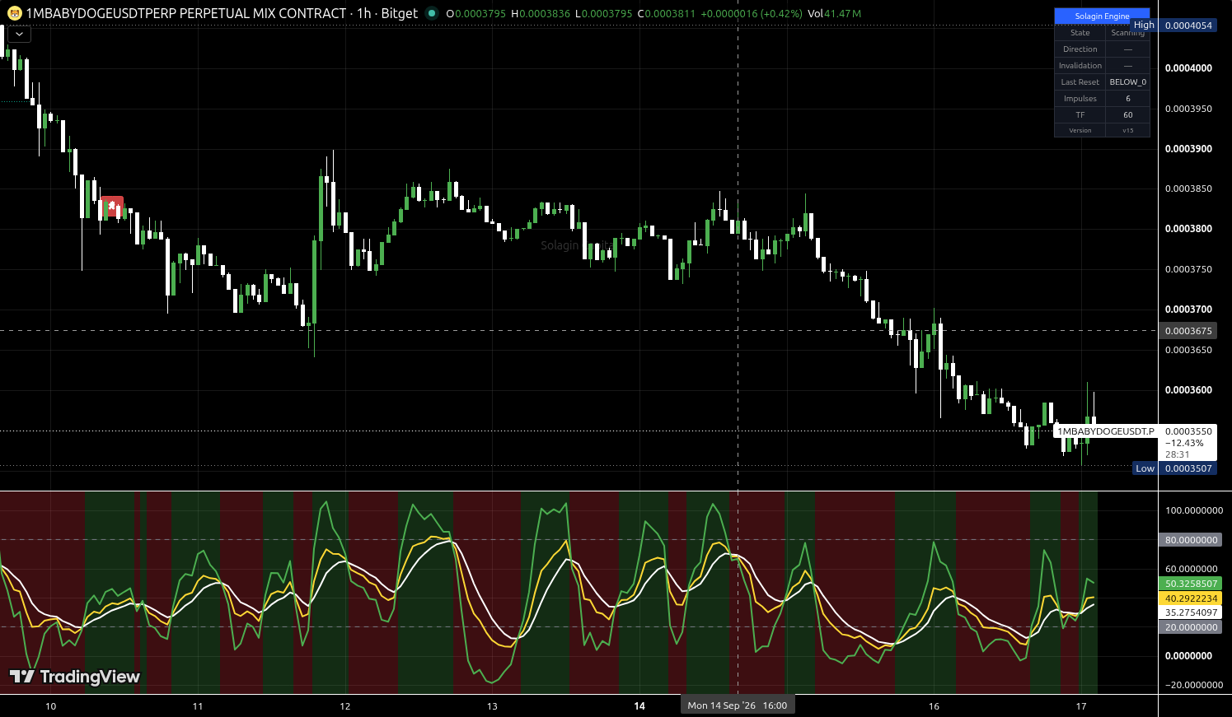This screenshot has width=1232, height=717.
Task: Click the Last Reset label cell
Action: point(1080,82)
